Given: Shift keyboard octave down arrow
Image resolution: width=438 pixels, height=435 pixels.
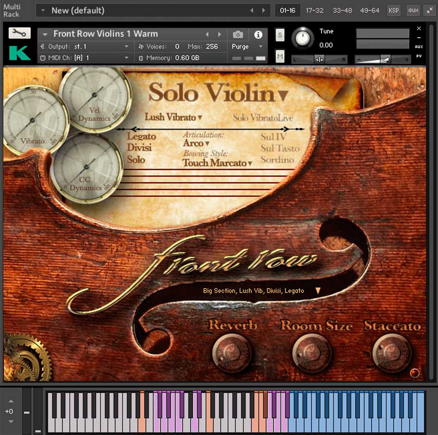Looking at the screenshot, I should pyautogui.click(x=11, y=421).
